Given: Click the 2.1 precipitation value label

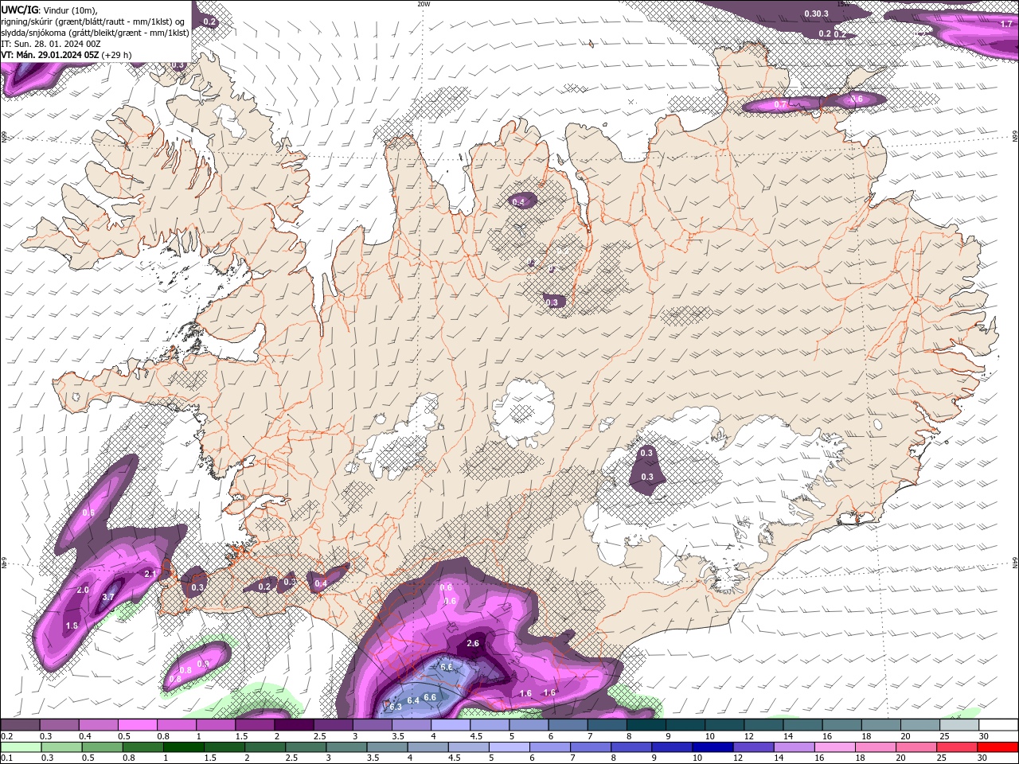Looking at the screenshot, I should point(150,573).
